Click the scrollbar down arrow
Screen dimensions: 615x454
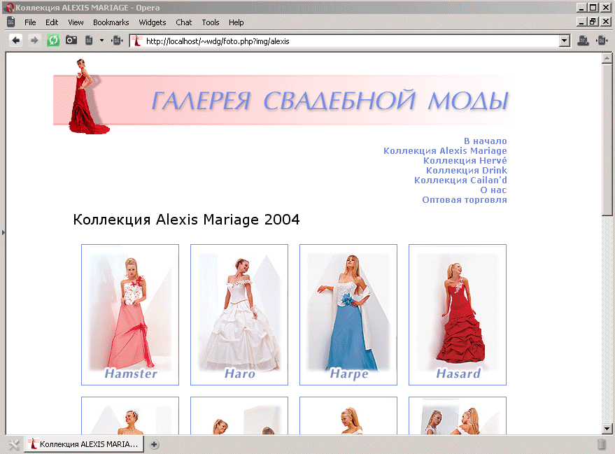pos(607,429)
